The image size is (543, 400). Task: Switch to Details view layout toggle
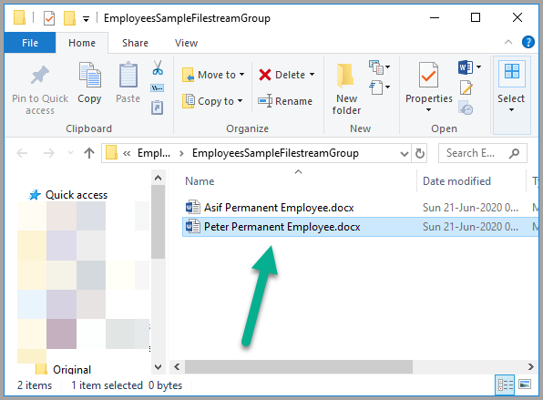click(x=505, y=385)
